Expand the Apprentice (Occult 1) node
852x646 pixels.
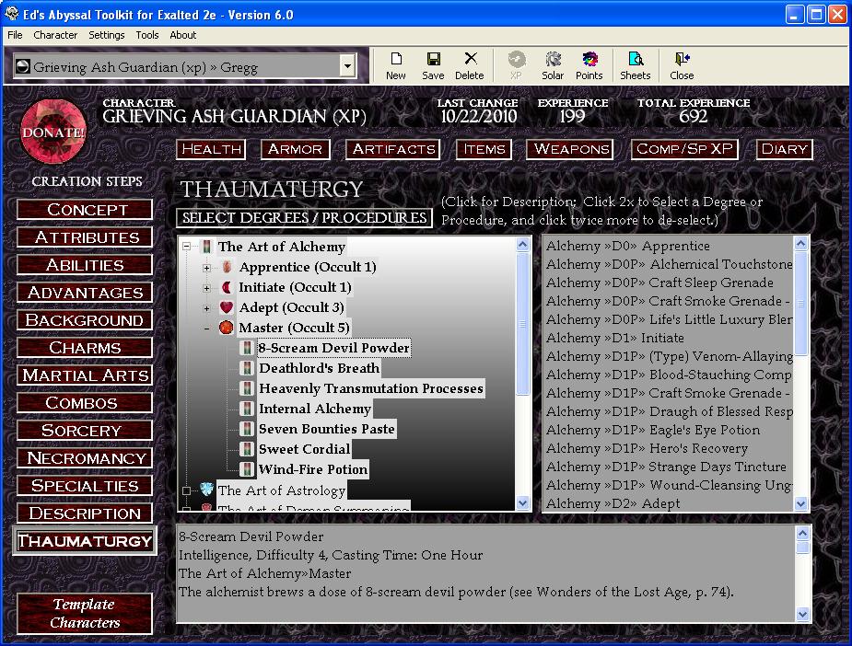[206, 268]
